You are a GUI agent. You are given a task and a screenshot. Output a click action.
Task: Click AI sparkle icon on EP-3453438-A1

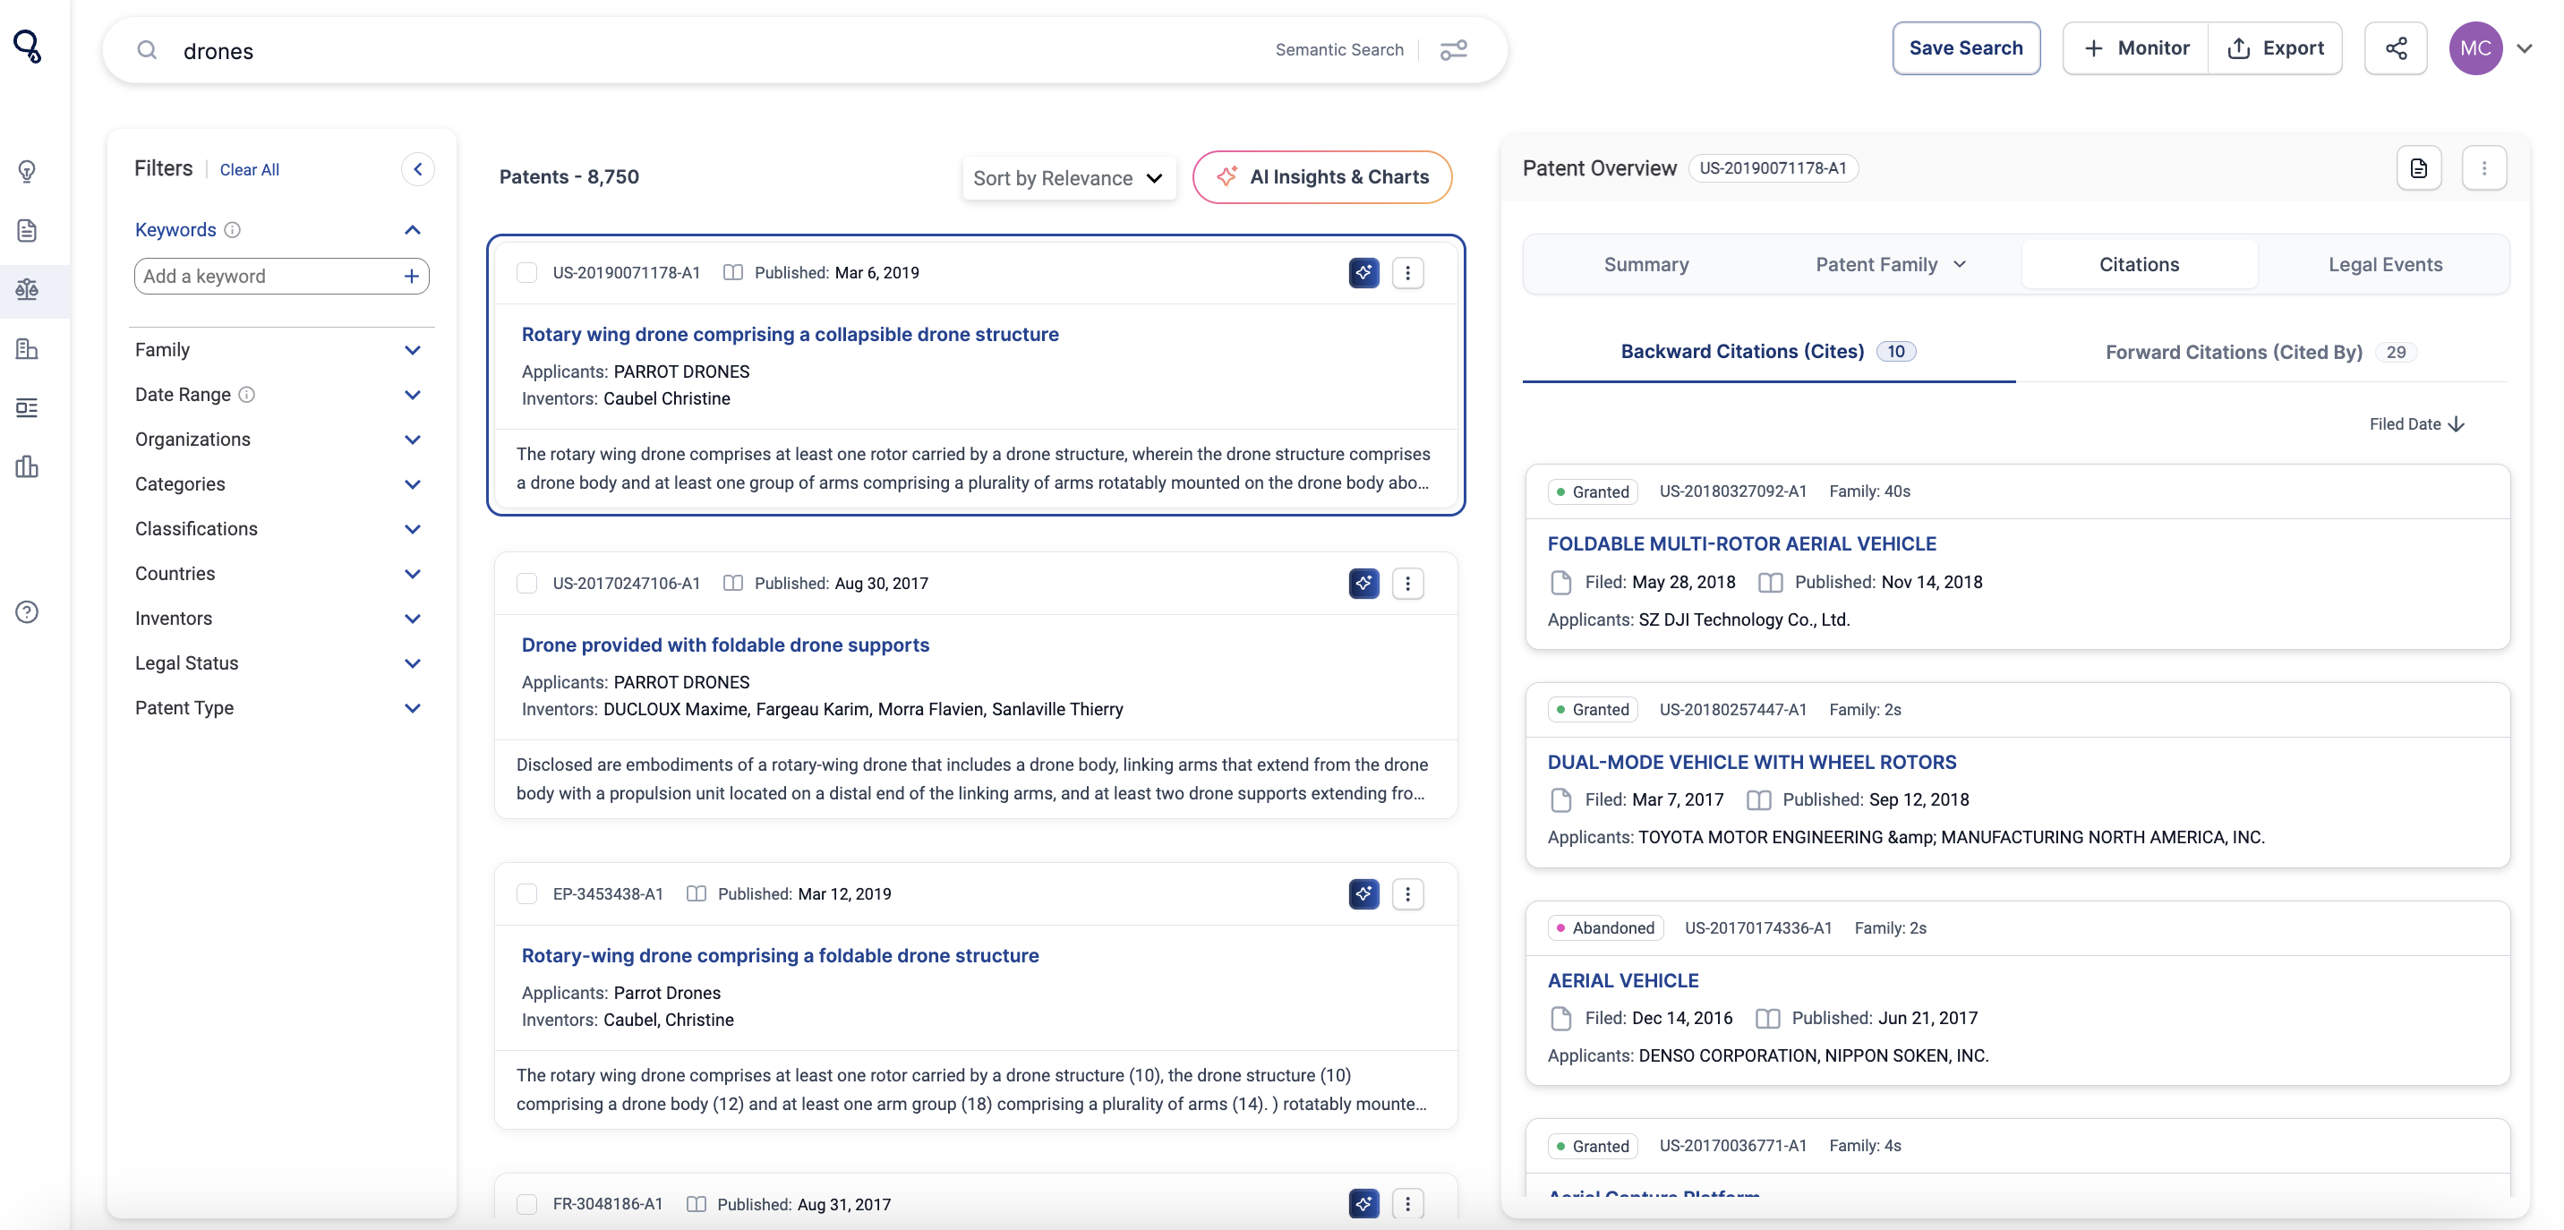(1363, 893)
